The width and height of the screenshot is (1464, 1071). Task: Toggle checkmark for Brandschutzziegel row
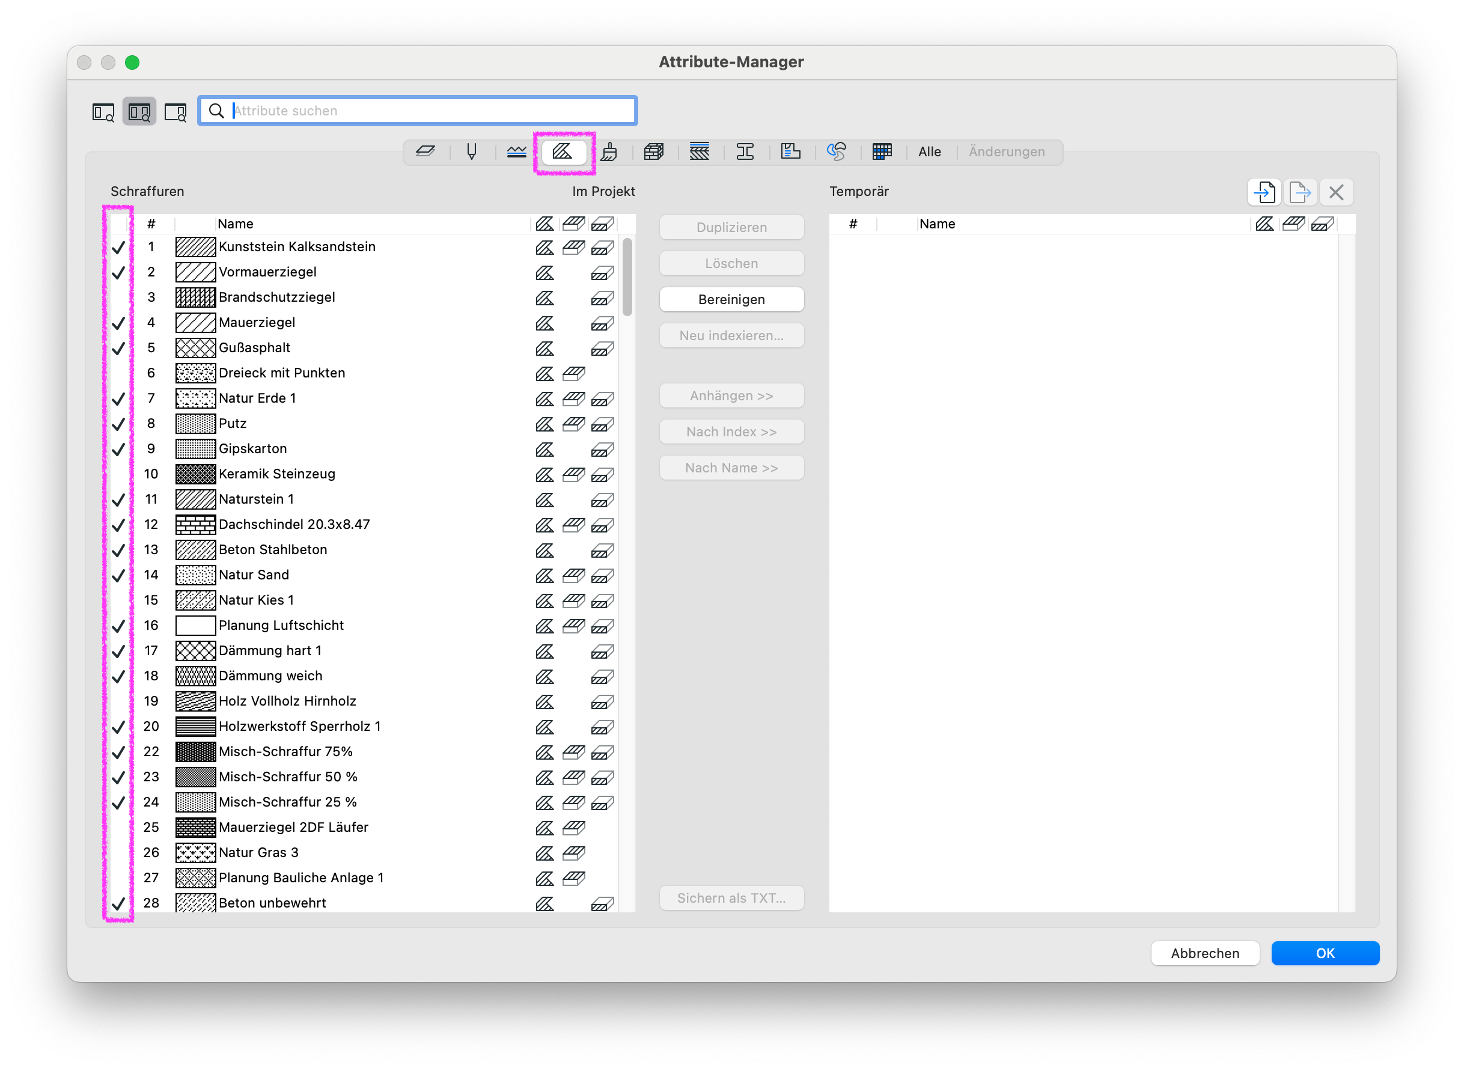pos(118,297)
